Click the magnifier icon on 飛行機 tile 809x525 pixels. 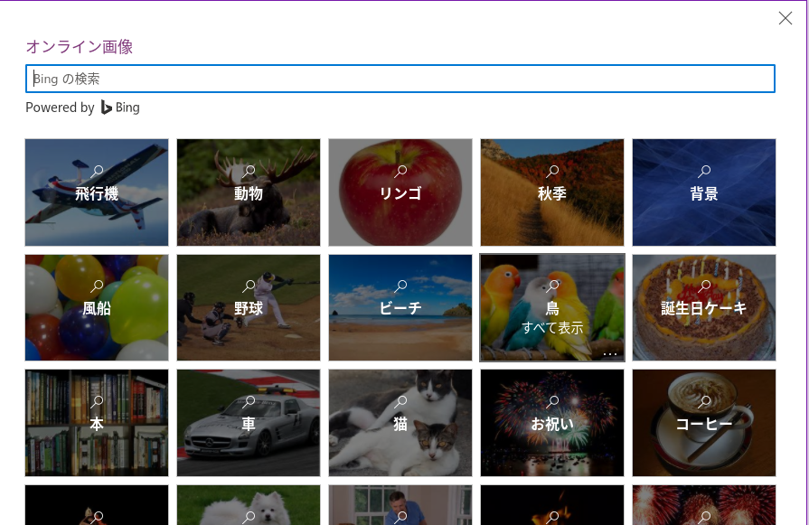click(98, 171)
